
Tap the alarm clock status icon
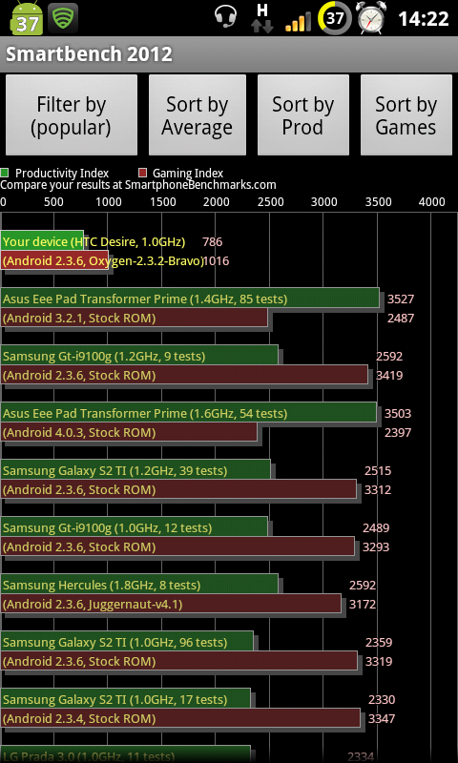coord(371,18)
